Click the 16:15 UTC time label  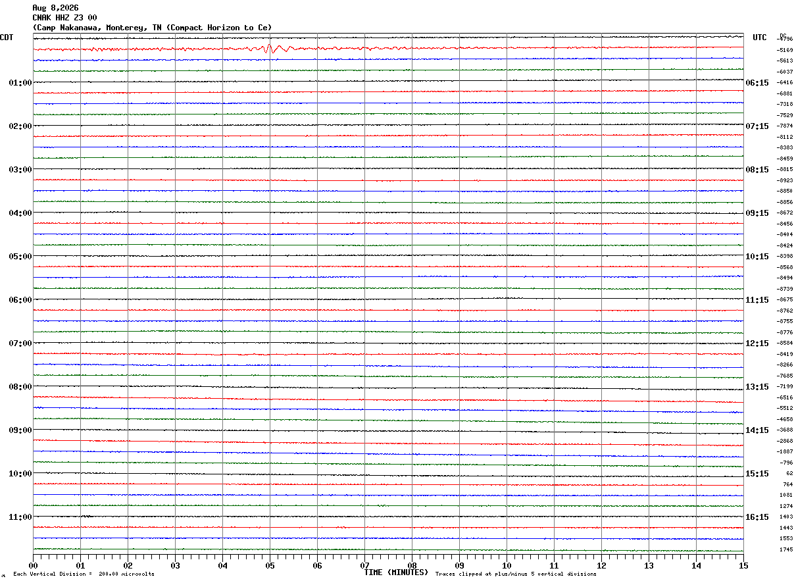tap(757, 517)
